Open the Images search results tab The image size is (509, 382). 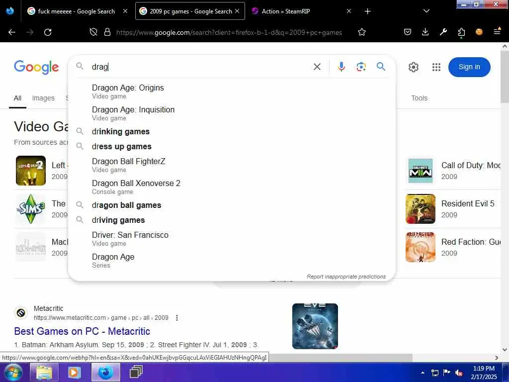click(x=43, y=98)
